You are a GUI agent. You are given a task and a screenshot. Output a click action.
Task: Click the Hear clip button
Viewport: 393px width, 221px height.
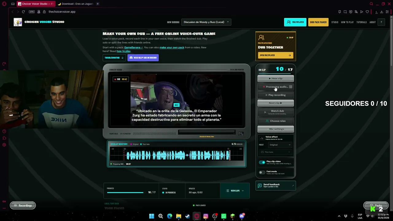[x=276, y=79]
